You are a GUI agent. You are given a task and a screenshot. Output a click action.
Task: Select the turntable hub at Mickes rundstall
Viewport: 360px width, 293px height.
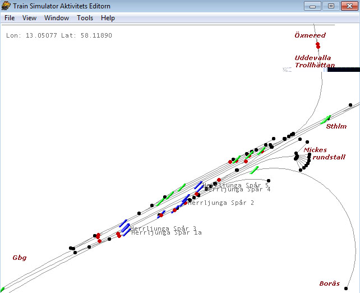point(297,158)
